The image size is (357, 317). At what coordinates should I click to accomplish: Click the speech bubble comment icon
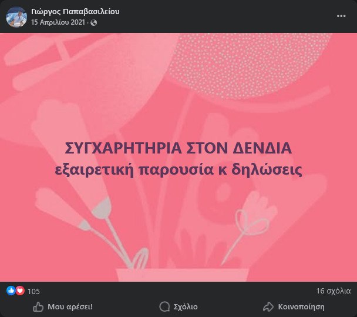(x=164, y=307)
